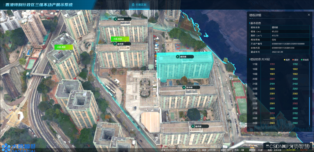Select unit 2301 on floor 23
This screenshot has width=314, height=152.
click(x=272, y=94)
